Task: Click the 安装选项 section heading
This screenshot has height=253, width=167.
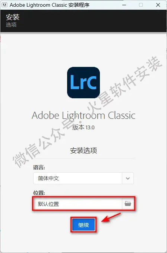Action: point(83,150)
